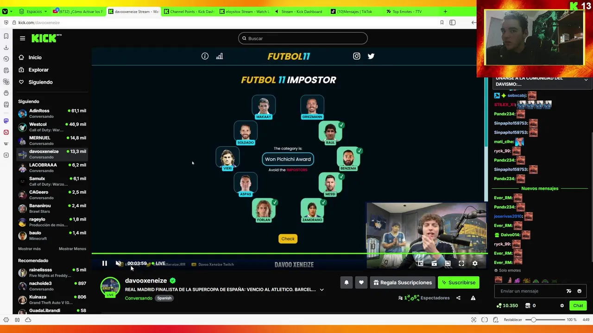Focus the Buscar search field

[303, 38]
